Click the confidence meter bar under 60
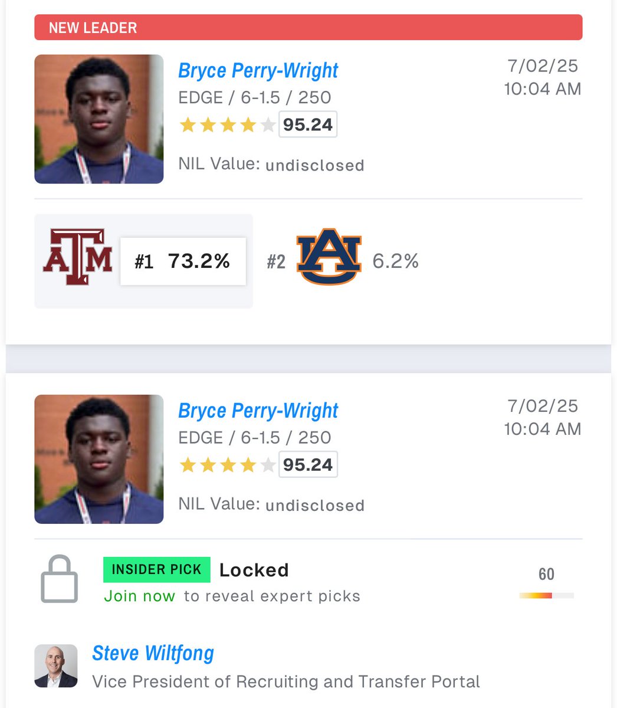This screenshot has width=617, height=708. (546, 596)
